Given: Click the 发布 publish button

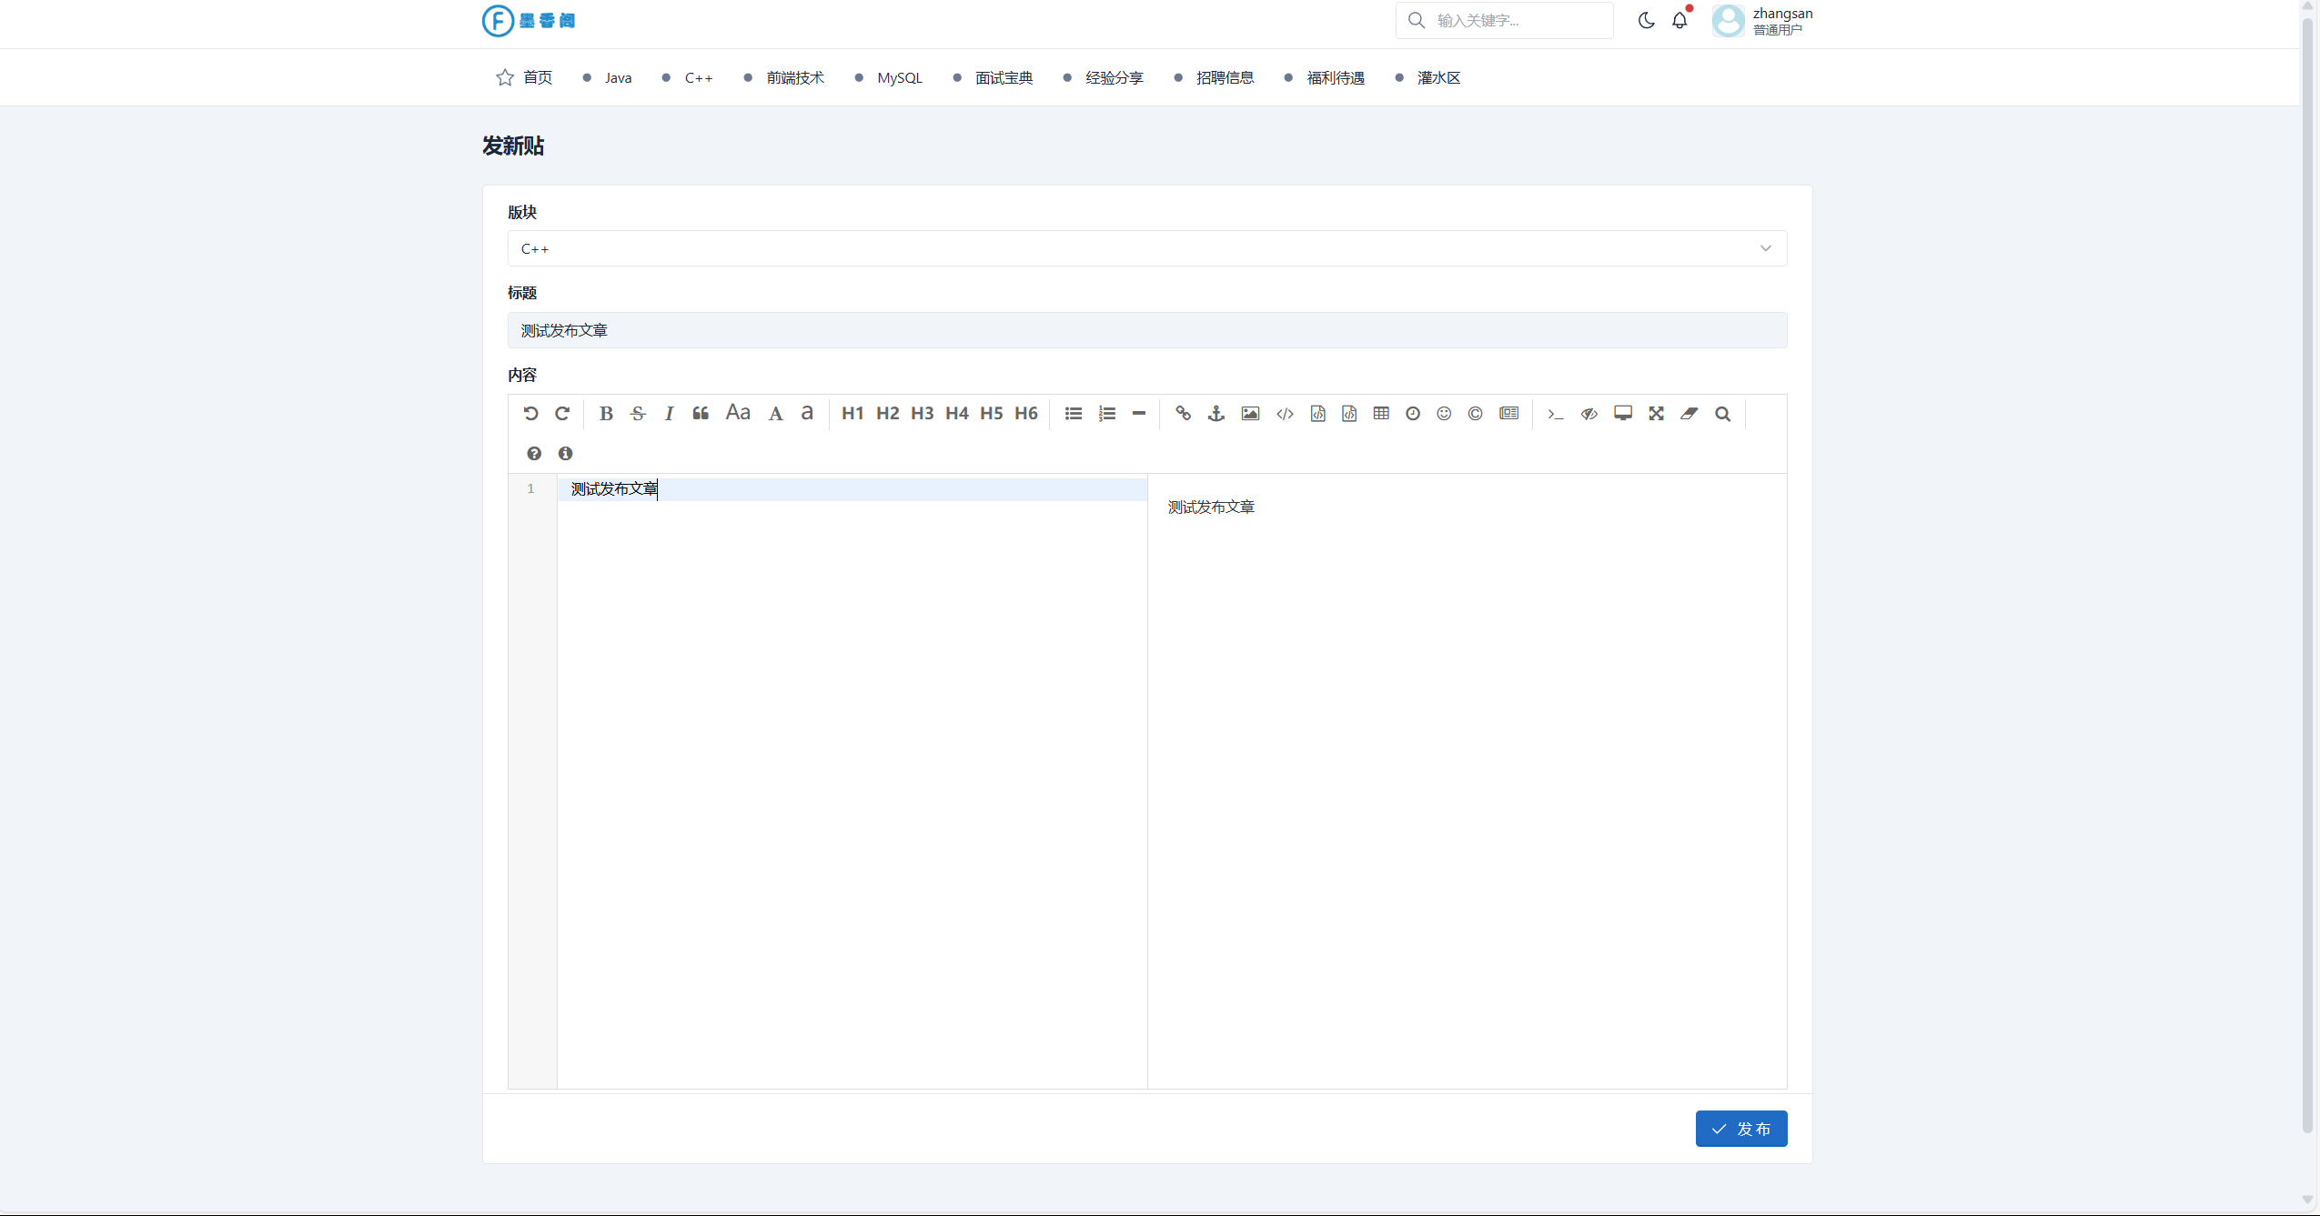Looking at the screenshot, I should 1740,1129.
